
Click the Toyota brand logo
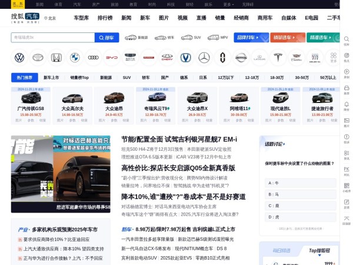pyautogui.click(x=38, y=58)
